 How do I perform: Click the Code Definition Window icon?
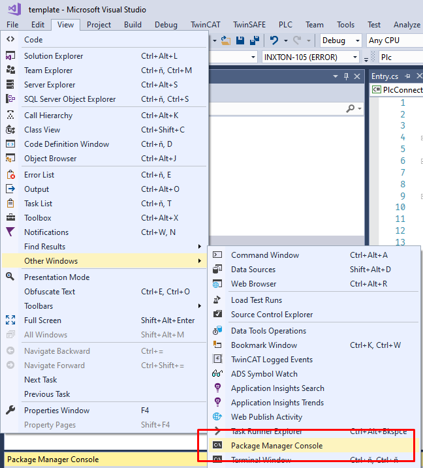click(x=10, y=144)
